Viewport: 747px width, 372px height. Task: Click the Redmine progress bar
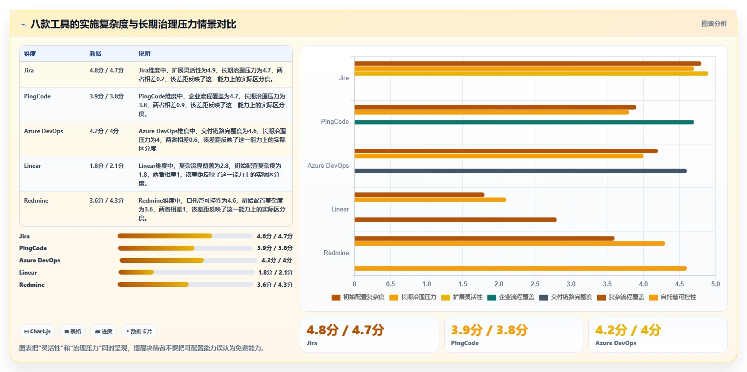click(x=185, y=284)
